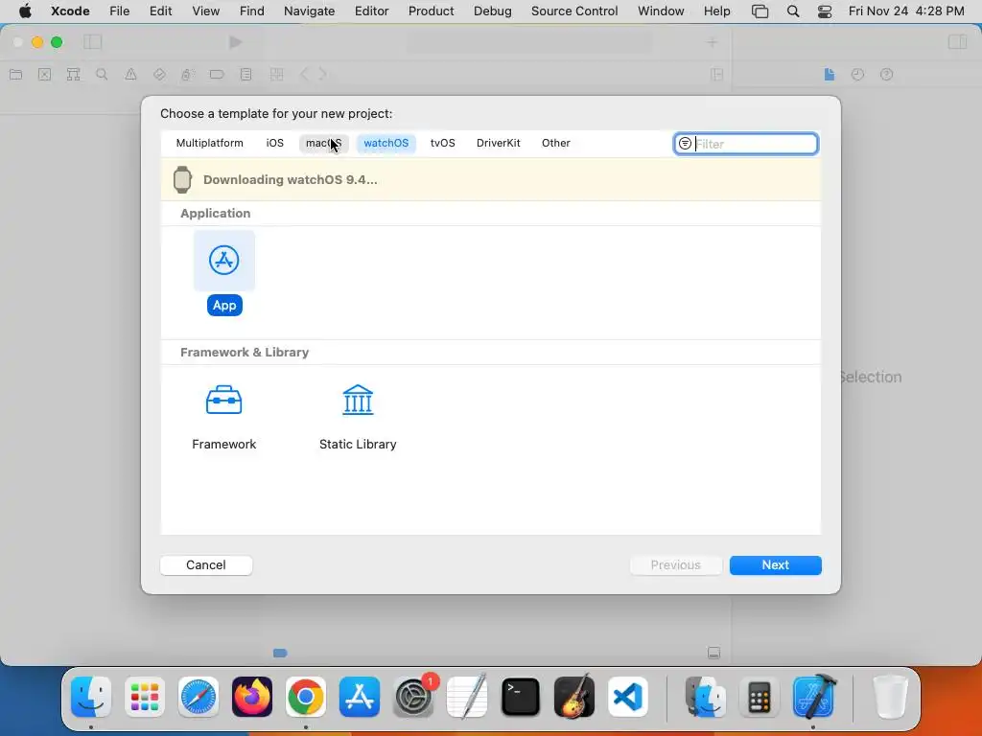Select the App template icon
The height and width of the screenshot is (736, 982).
(x=224, y=261)
